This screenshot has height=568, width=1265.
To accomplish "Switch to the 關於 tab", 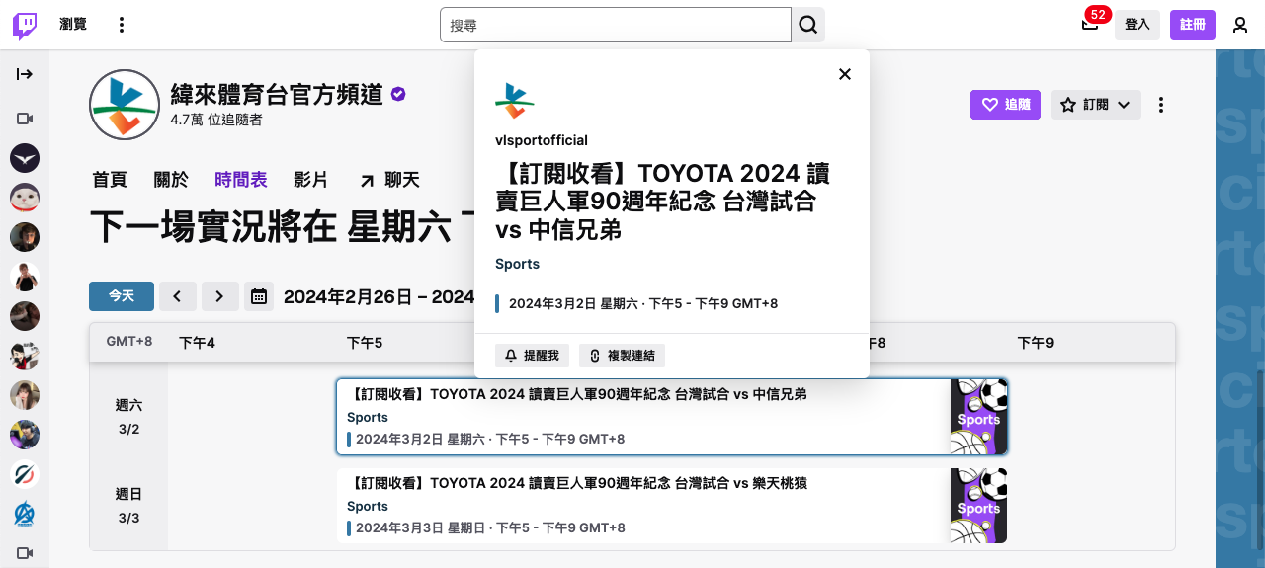I will 171,180.
